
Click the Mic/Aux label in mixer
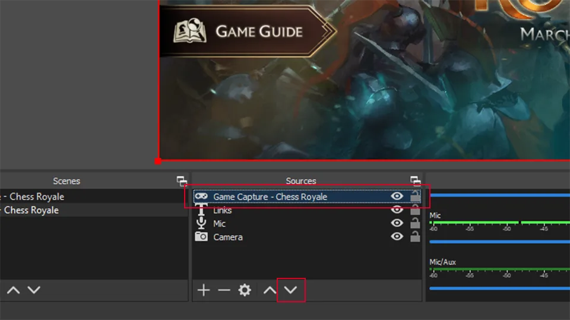point(442,262)
